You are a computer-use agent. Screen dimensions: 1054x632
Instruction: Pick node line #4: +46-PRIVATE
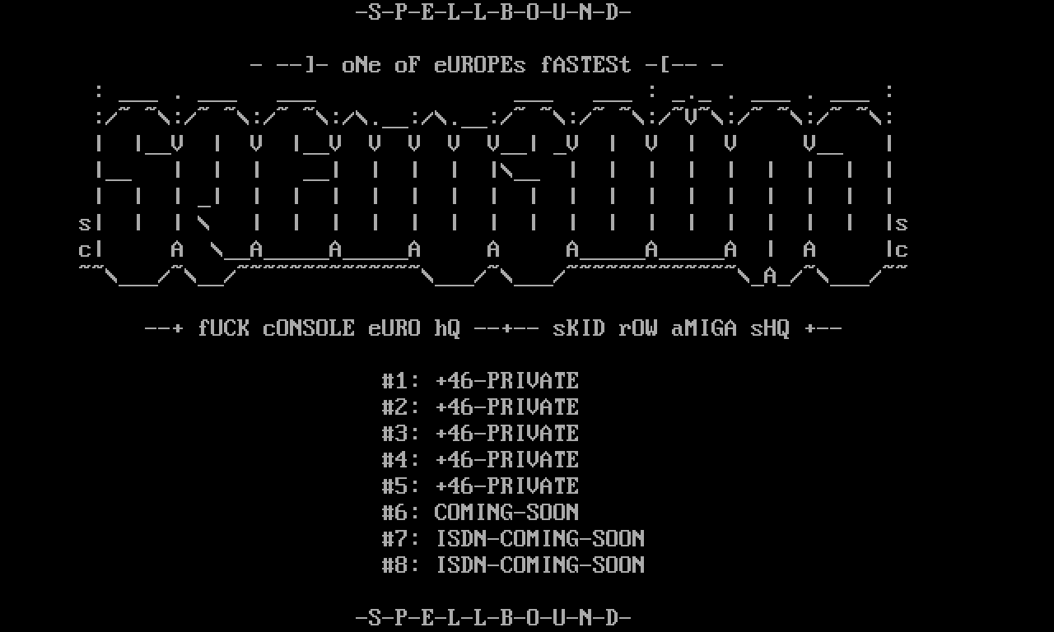pyautogui.click(x=480, y=460)
